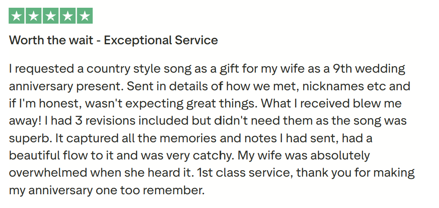Select the third (middle) rating star

pos(51,16)
